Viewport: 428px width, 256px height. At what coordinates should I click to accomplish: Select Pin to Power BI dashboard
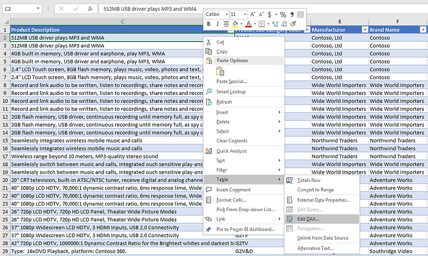[x=244, y=229]
